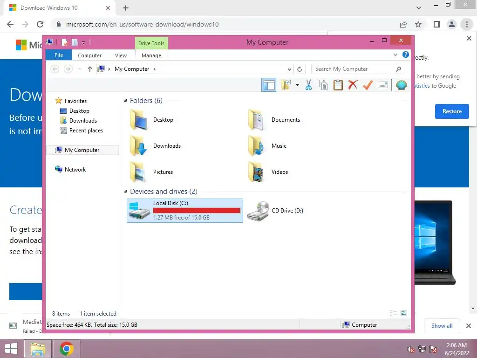Click the folder options icon in toolbar

point(286,85)
